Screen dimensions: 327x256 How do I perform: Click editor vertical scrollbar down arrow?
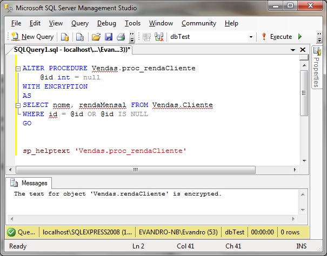click(304, 161)
